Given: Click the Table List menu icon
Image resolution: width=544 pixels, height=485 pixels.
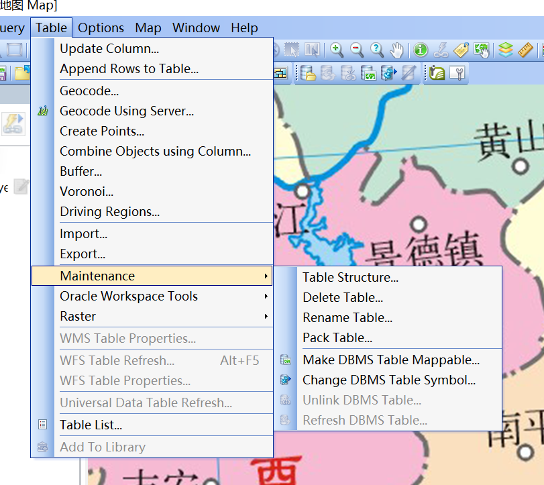Looking at the screenshot, I should pos(43,424).
